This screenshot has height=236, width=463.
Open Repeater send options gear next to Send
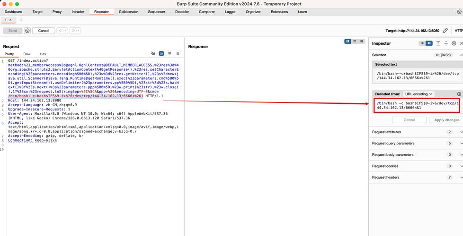27,31
